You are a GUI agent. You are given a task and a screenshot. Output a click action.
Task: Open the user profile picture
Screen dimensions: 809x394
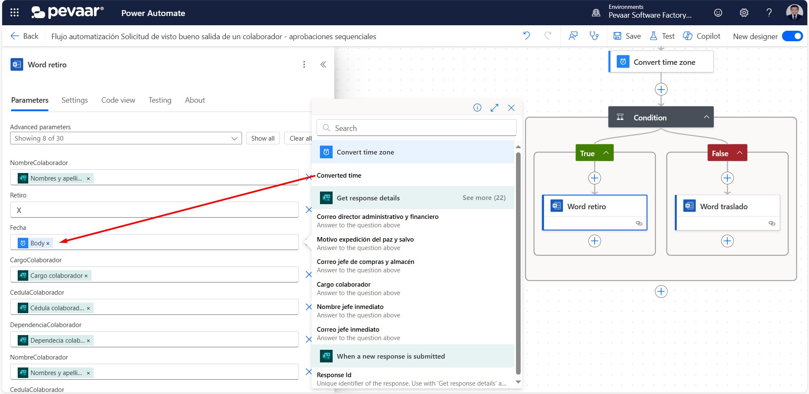(x=794, y=12)
